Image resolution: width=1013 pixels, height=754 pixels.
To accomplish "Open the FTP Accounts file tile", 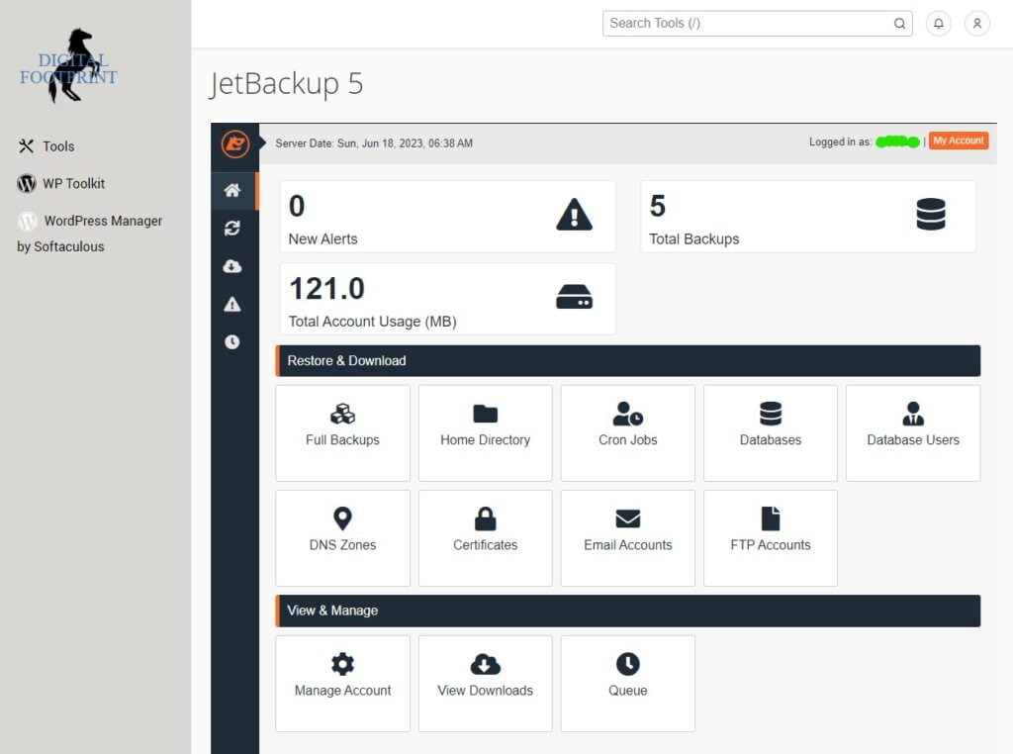I will 770,537.
